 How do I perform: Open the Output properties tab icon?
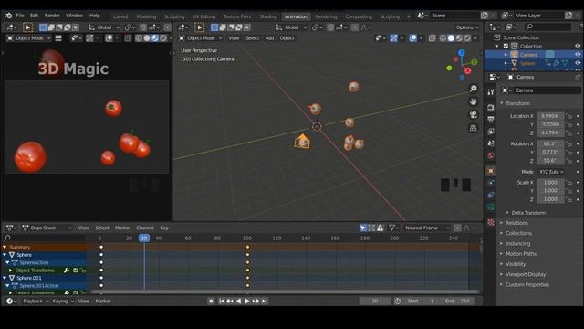491,120
